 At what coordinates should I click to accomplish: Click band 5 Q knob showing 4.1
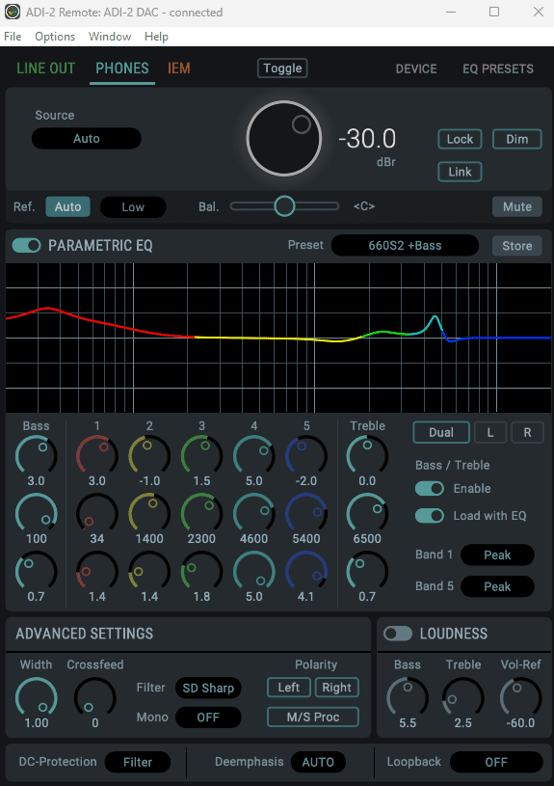pos(306,572)
